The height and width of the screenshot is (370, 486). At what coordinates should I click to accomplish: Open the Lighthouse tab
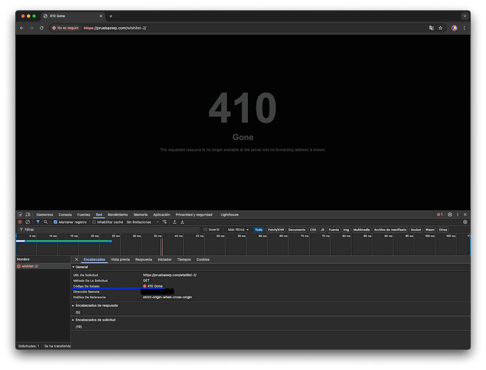pyautogui.click(x=230, y=215)
